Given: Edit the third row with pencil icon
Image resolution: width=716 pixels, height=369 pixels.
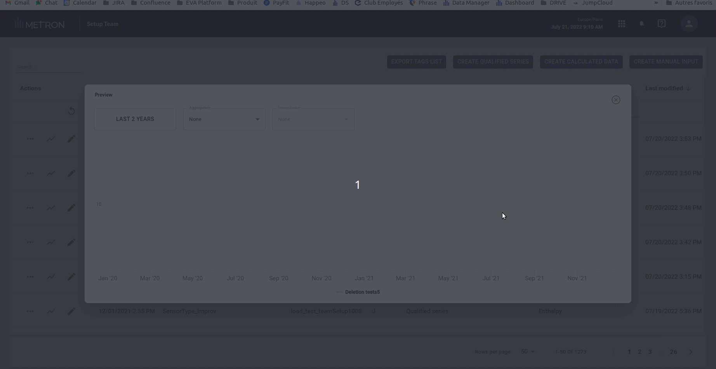Looking at the screenshot, I should [x=71, y=208].
